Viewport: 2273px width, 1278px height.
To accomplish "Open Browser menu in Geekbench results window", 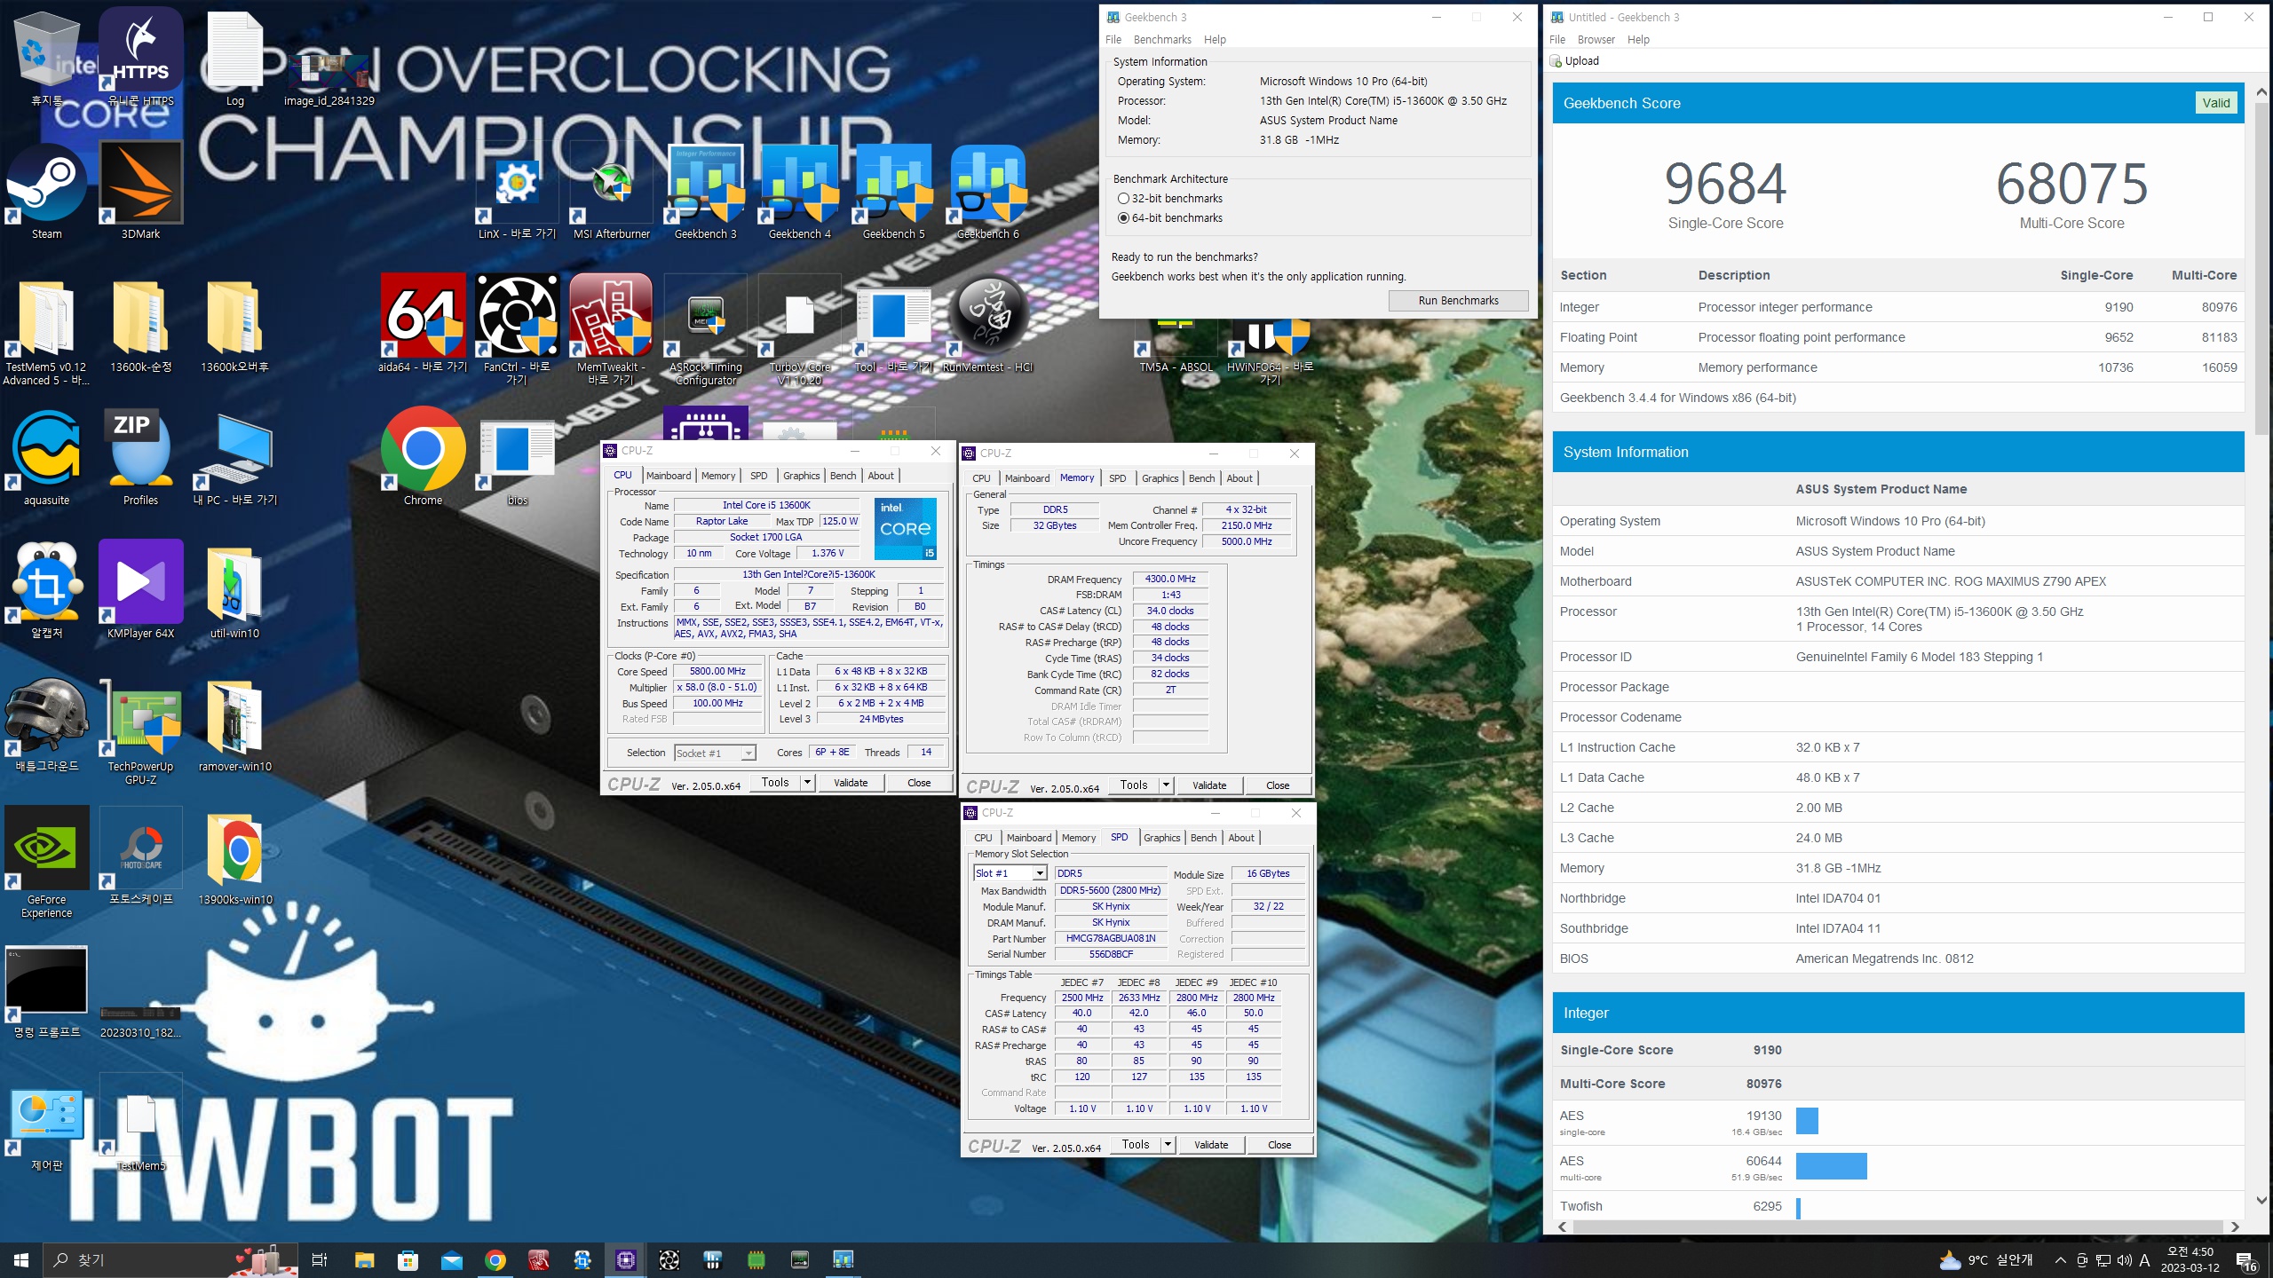I will (1596, 40).
